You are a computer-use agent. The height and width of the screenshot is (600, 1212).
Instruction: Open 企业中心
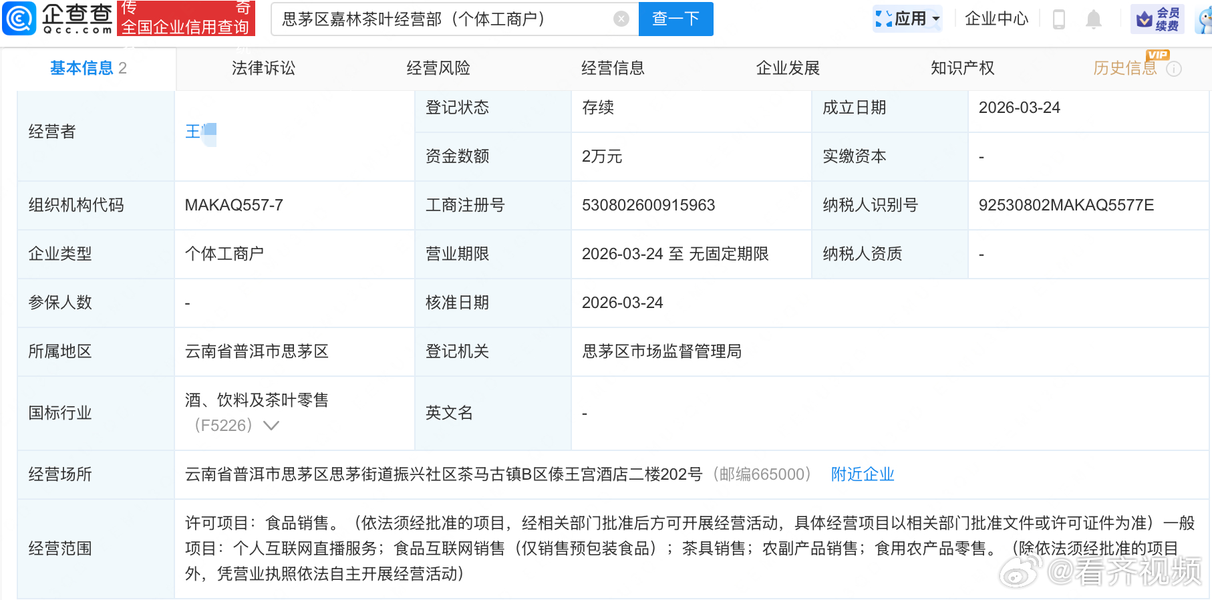click(x=996, y=19)
